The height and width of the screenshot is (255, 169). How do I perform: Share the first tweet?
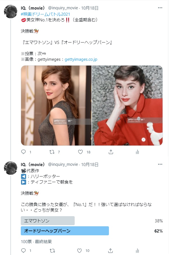pos(111,152)
